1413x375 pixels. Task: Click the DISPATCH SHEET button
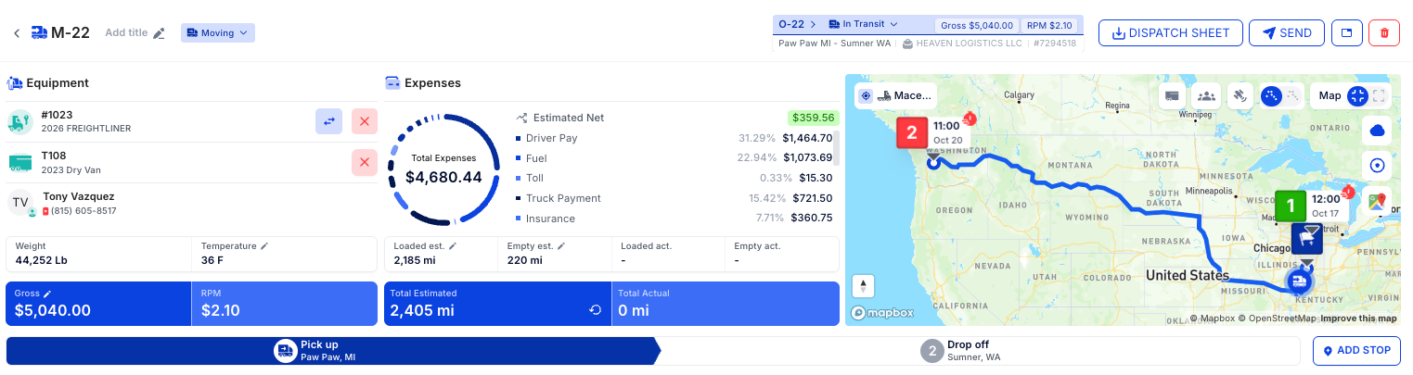pyautogui.click(x=1170, y=33)
